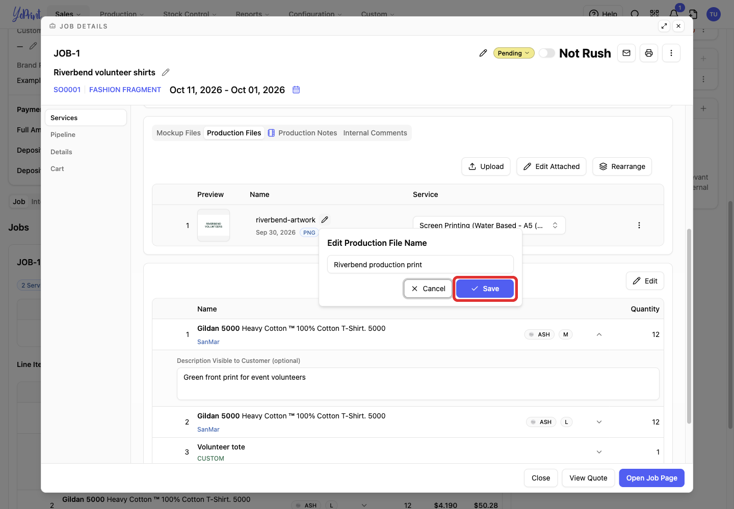This screenshot has width=734, height=509.
Task: Click the email envelope icon button
Action: (x=626, y=53)
